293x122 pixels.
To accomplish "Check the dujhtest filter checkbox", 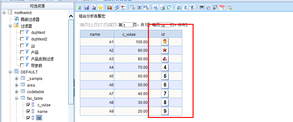I will coord(22,32).
